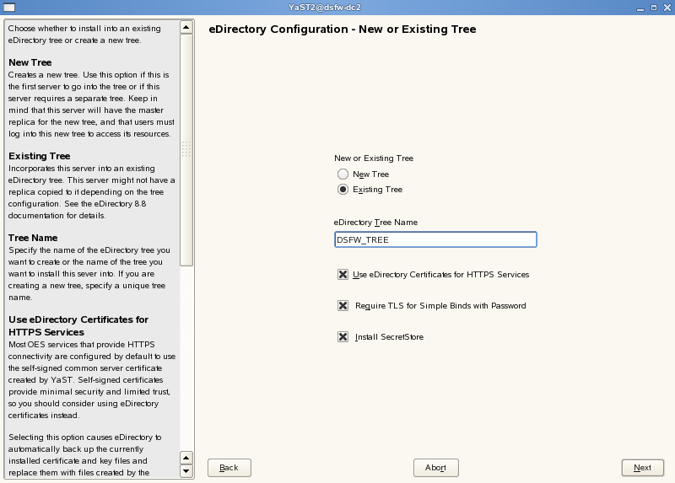Click the up arrow at top of help scrollbar

coord(186,27)
